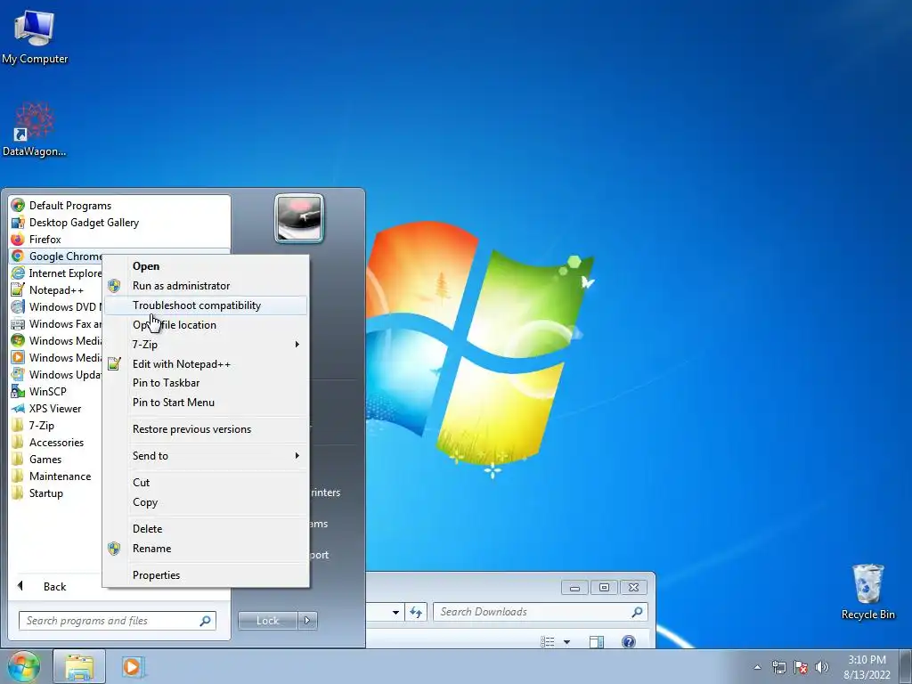Open the shutdown options arrow beside Lock
The width and height of the screenshot is (912, 684).
click(x=307, y=621)
